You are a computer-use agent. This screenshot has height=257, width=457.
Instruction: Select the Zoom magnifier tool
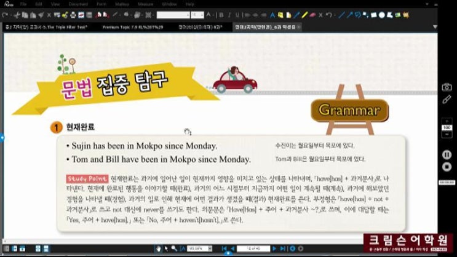174,248
